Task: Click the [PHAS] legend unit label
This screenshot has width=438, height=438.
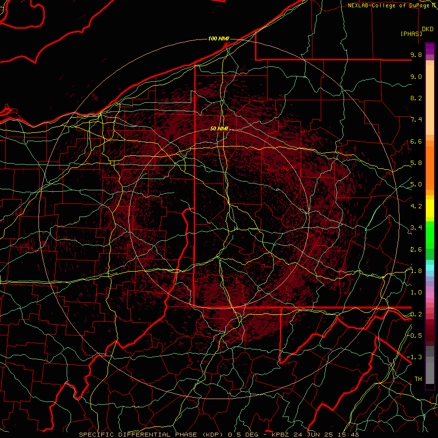Action: coord(411,34)
